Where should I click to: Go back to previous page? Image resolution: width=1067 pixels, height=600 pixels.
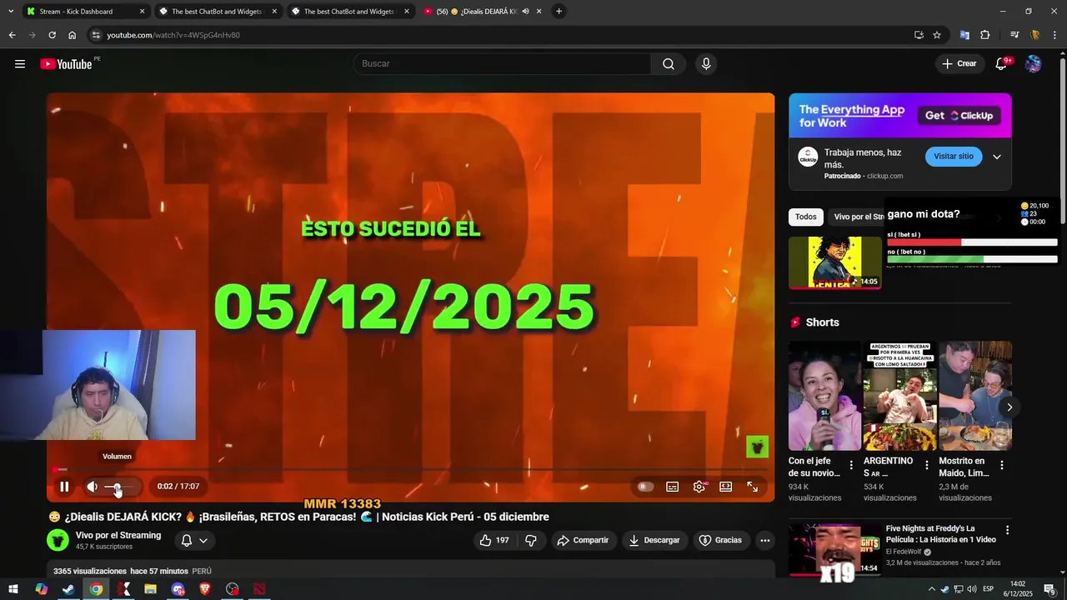pyautogui.click(x=12, y=35)
